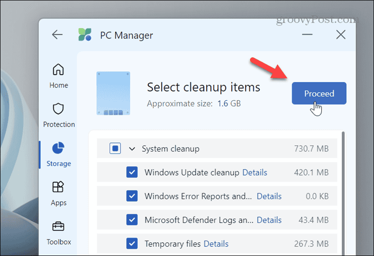Collapse the System cleanup group chevron
Screen dimensions: 374x256
tap(132, 149)
